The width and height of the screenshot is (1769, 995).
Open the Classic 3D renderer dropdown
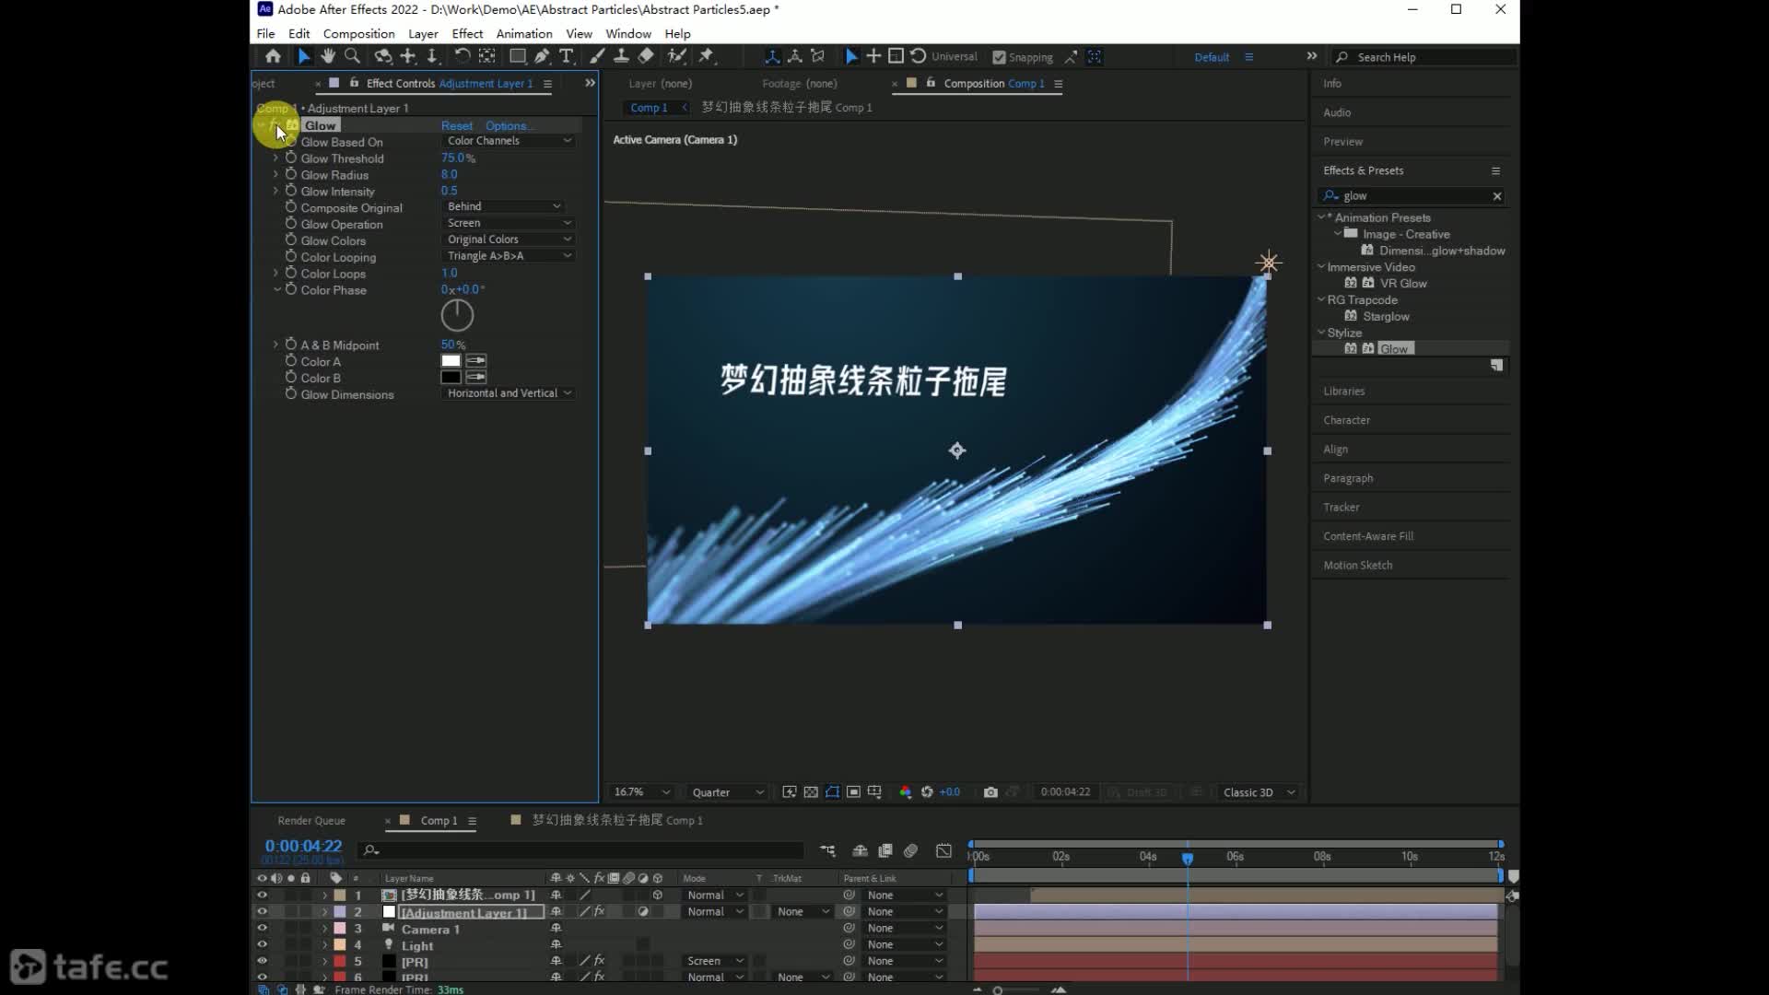click(x=1259, y=792)
